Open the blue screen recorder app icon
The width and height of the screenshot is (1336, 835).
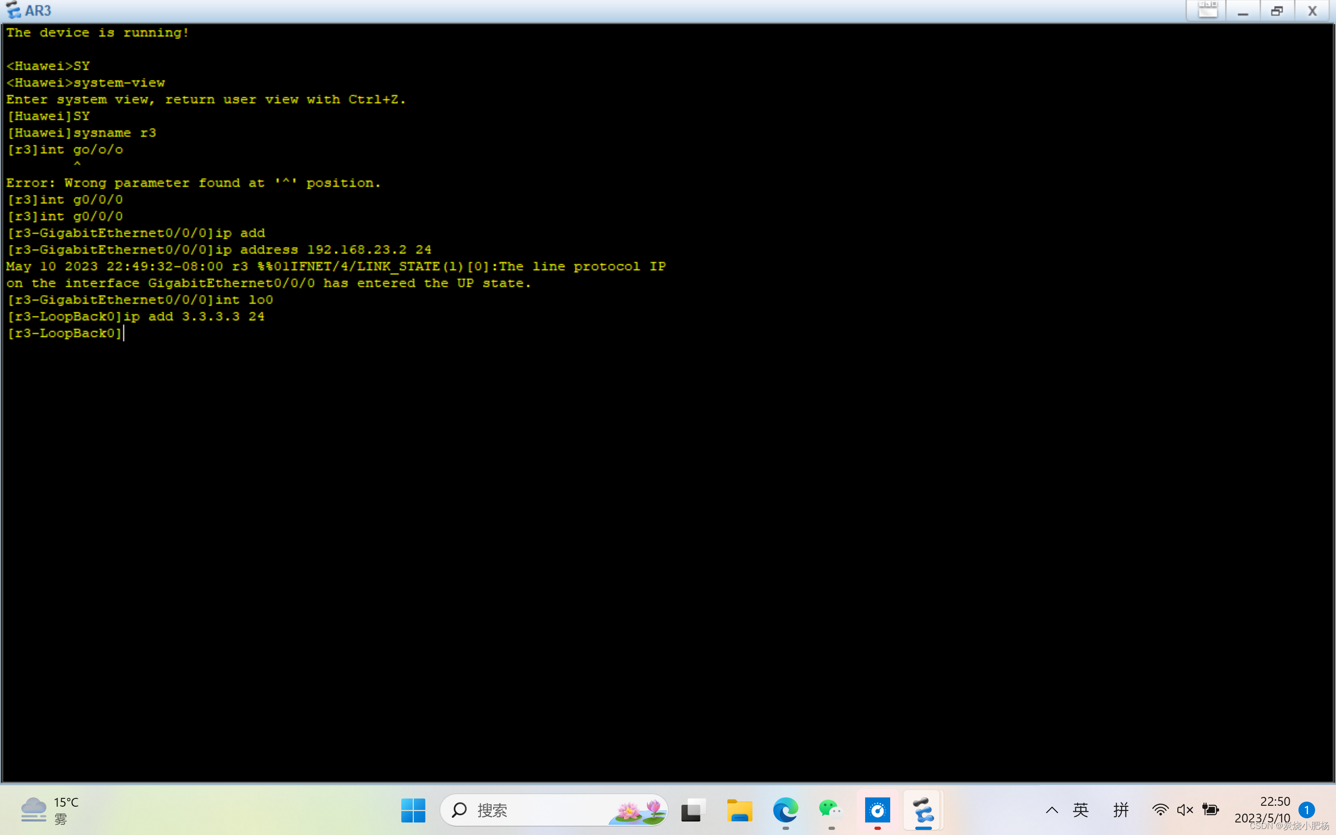point(877,810)
